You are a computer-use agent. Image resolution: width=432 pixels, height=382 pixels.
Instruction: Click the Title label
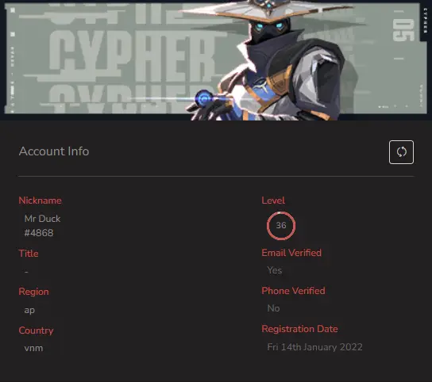[x=29, y=254]
